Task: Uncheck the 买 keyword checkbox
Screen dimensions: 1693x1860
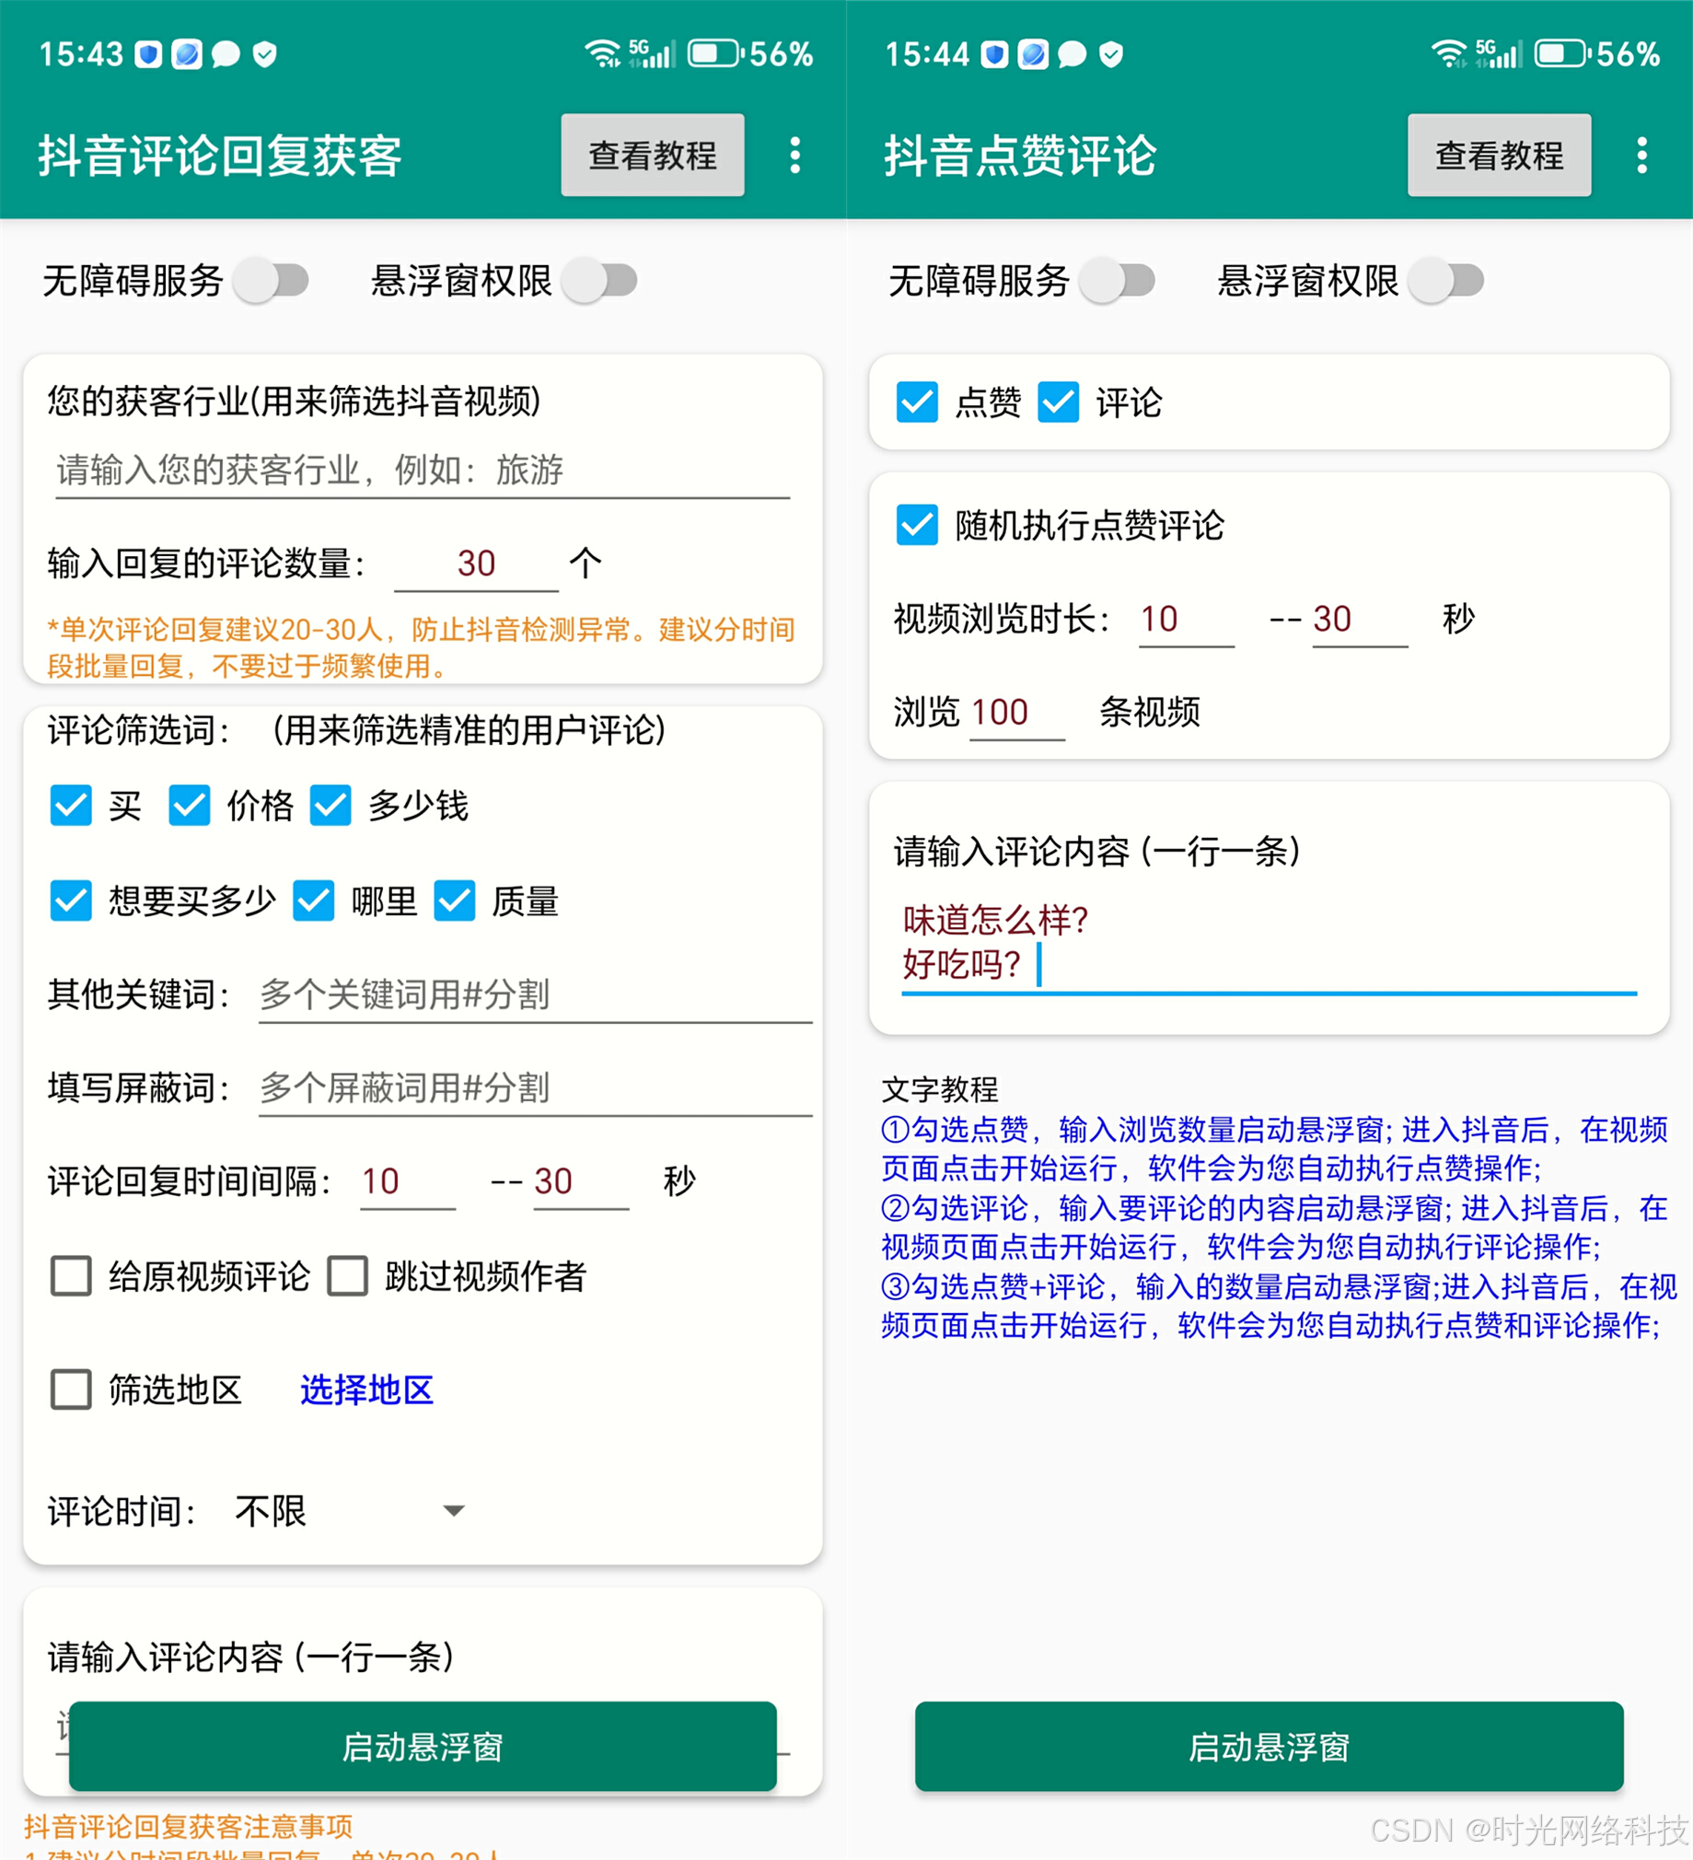Action: tap(71, 806)
